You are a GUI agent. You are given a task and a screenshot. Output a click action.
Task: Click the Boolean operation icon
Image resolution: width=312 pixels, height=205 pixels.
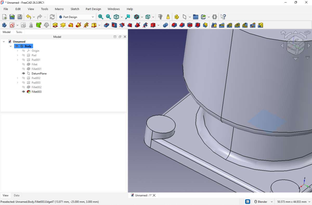pyautogui.click(x=165, y=25)
